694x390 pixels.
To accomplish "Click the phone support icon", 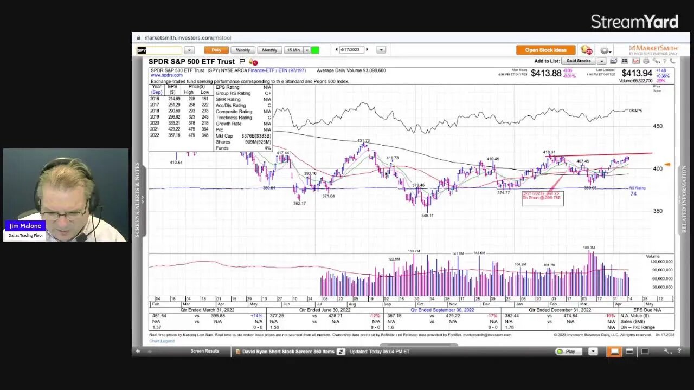I will (x=672, y=61).
